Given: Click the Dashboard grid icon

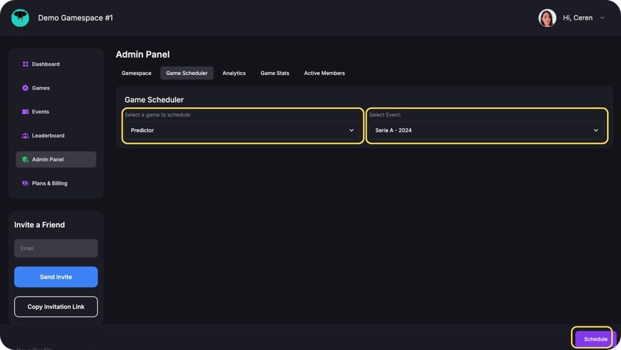Looking at the screenshot, I should (26, 64).
